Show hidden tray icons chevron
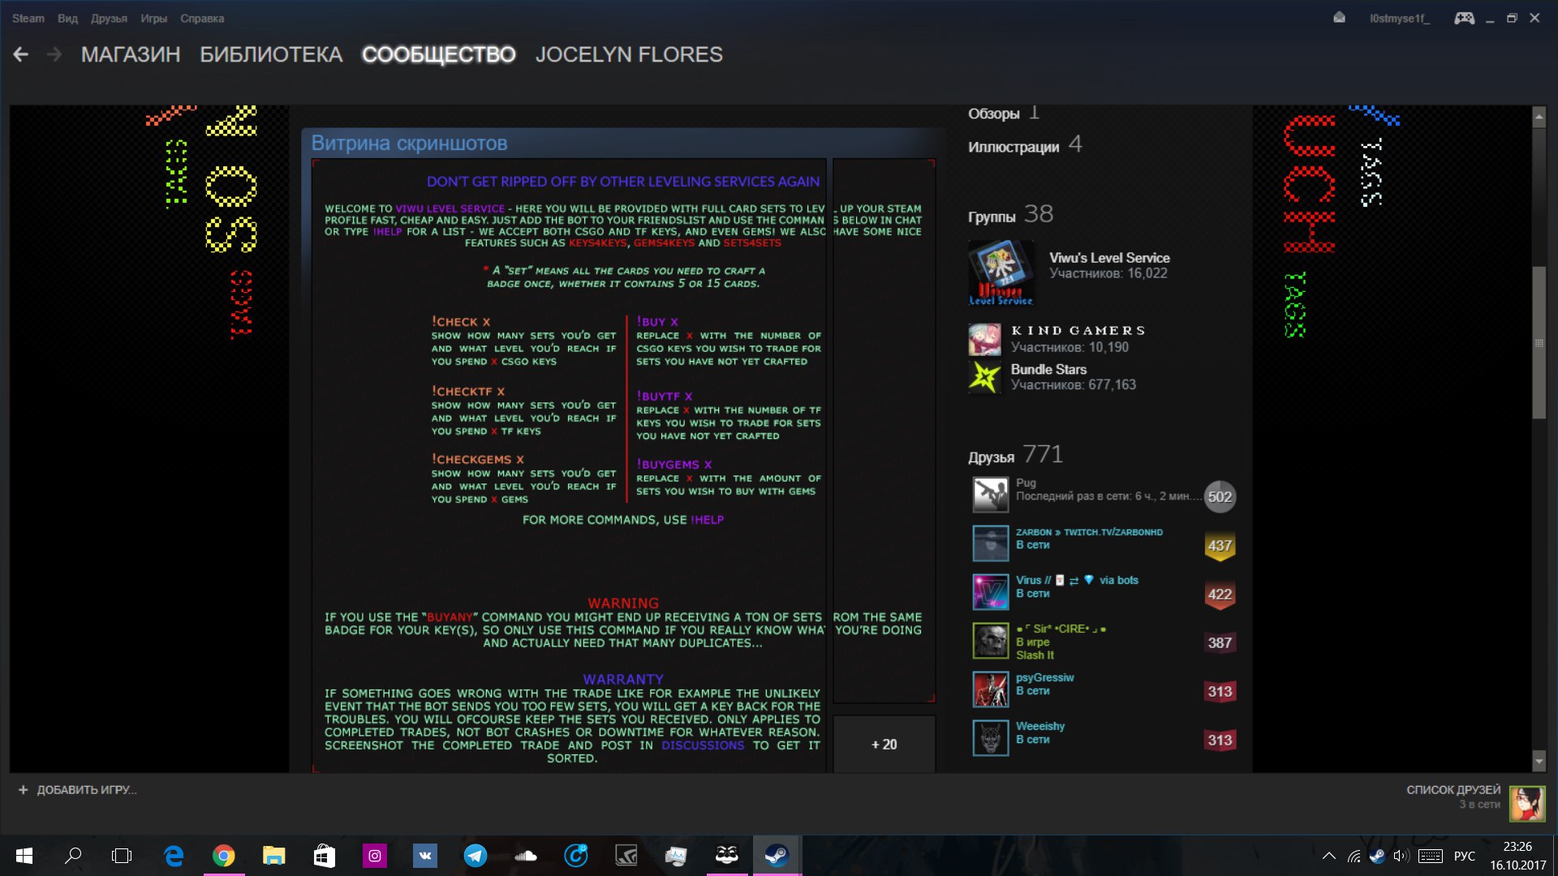 [1328, 856]
